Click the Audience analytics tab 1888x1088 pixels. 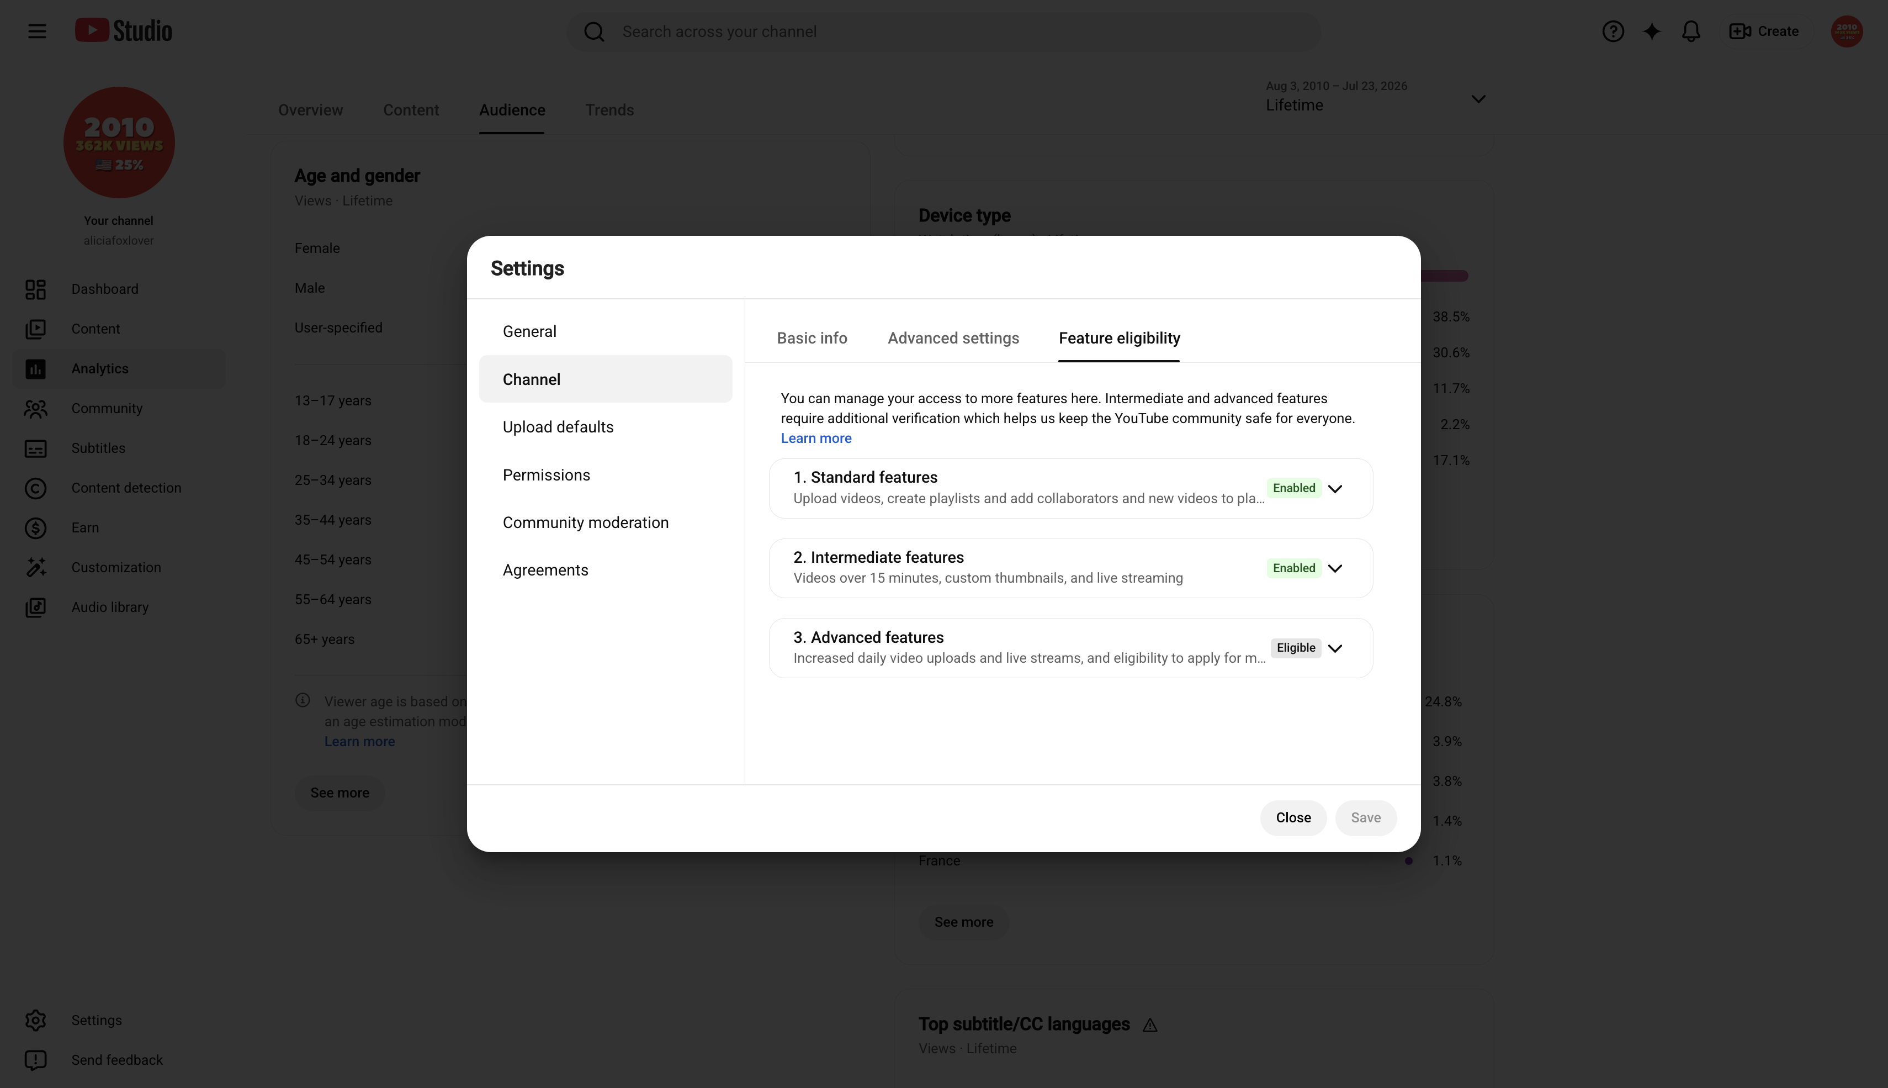(512, 110)
